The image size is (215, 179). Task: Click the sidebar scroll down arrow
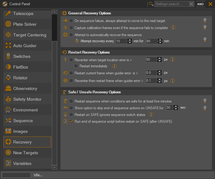[54, 167]
